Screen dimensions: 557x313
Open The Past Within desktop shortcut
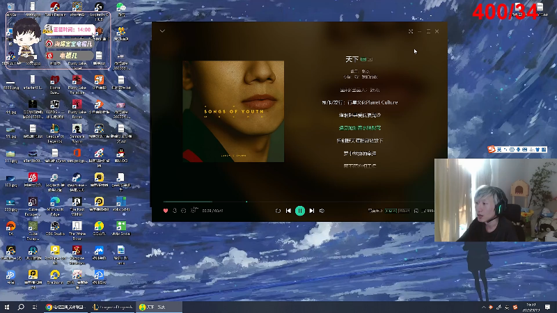[77, 206]
